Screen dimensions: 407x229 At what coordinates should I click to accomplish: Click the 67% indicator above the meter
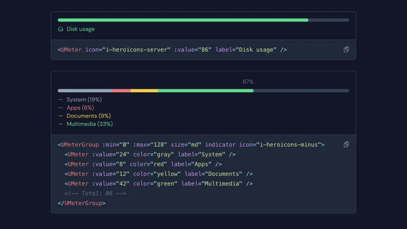click(248, 82)
